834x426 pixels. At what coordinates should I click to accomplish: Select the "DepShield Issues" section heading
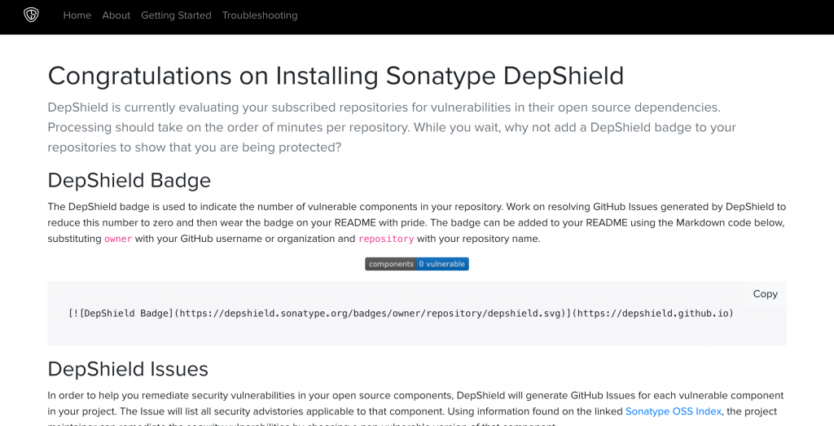[128, 369]
